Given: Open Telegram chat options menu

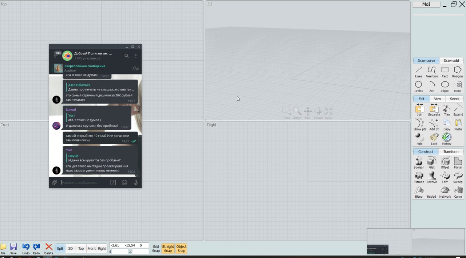Looking at the screenshot, I should click(136, 56).
